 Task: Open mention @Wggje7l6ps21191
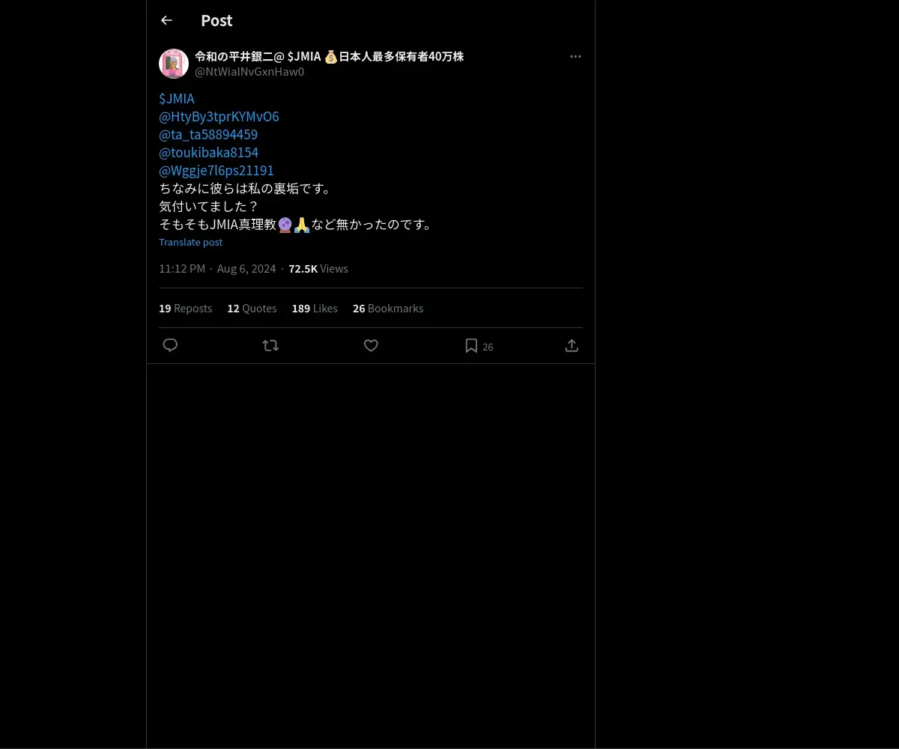pos(217,170)
